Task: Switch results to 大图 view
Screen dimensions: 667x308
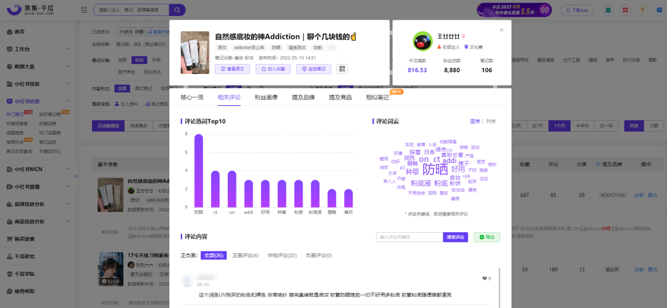Action: (653, 126)
